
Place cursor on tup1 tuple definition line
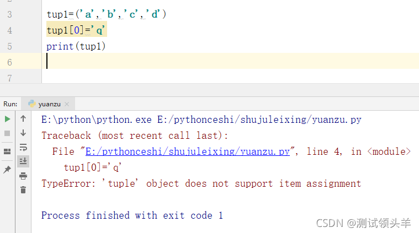[106, 14]
